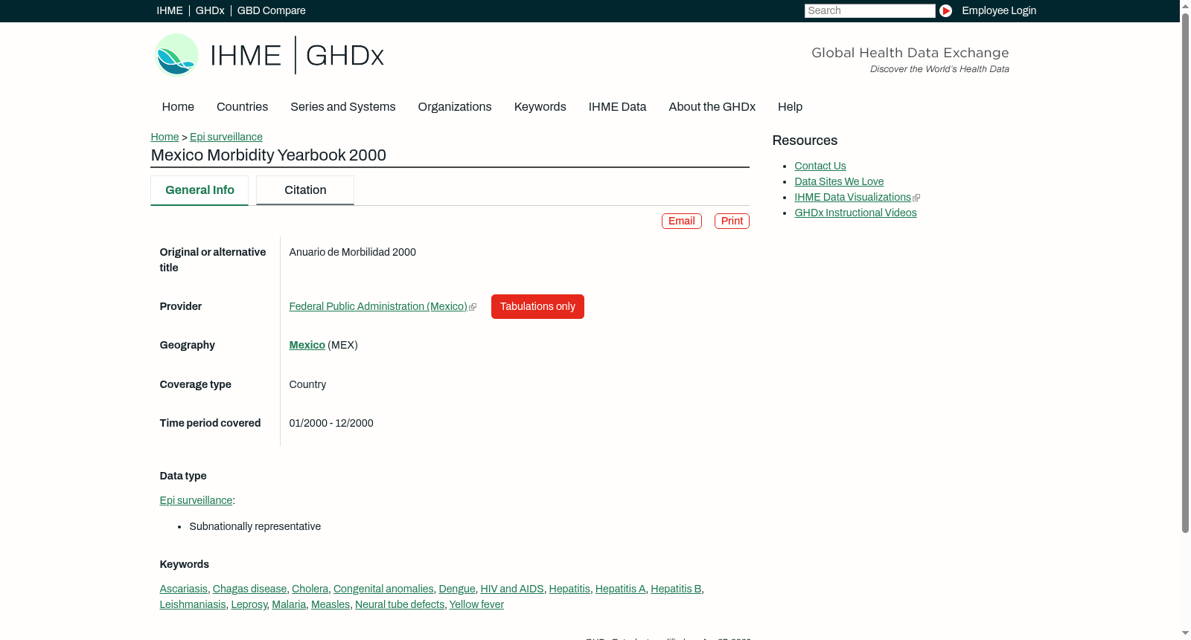The width and height of the screenshot is (1191, 640).
Task: Click the Tabulations only red button
Action: pos(537,306)
